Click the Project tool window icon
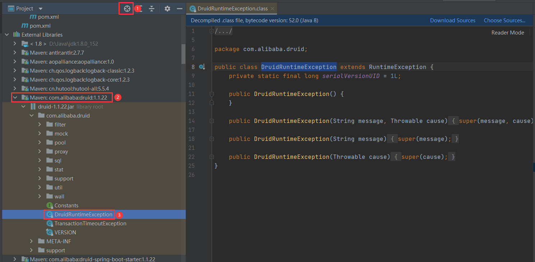This screenshot has width=535, height=262. pyautogui.click(x=11, y=8)
